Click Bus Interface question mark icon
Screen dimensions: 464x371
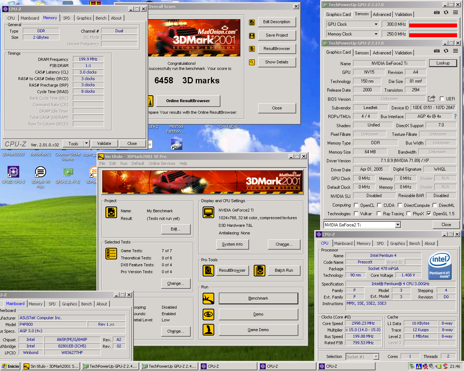[x=455, y=116]
